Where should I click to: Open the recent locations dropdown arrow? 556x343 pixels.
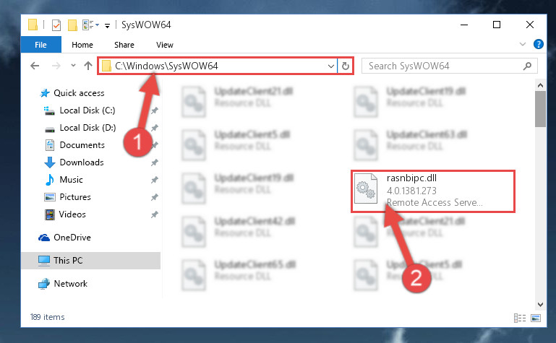pyautogui.click(x=73, y=66)
